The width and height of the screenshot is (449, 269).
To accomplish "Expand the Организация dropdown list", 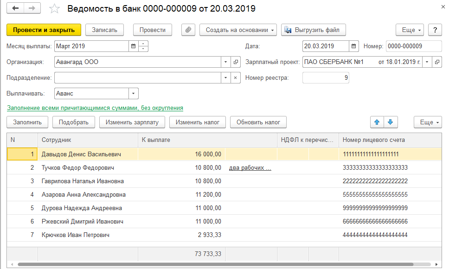I will tap(225, 62).
